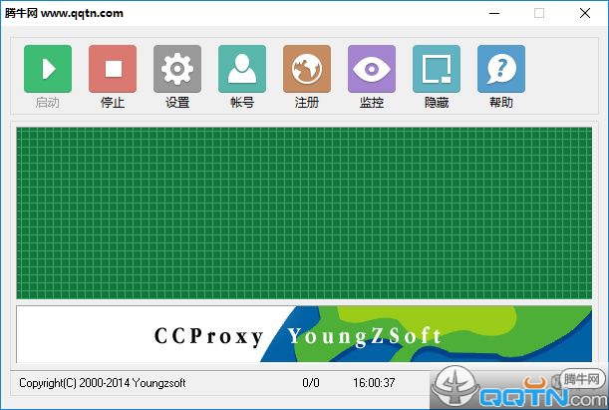This screenshot has height=410, width=609.
Task: Click the CCProxy text in the banner
Action: click(x=208, y=336)
